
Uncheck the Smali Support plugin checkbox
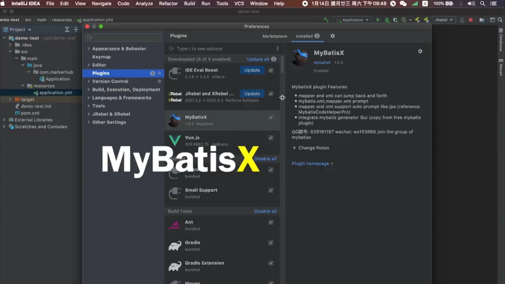point(270,190)
